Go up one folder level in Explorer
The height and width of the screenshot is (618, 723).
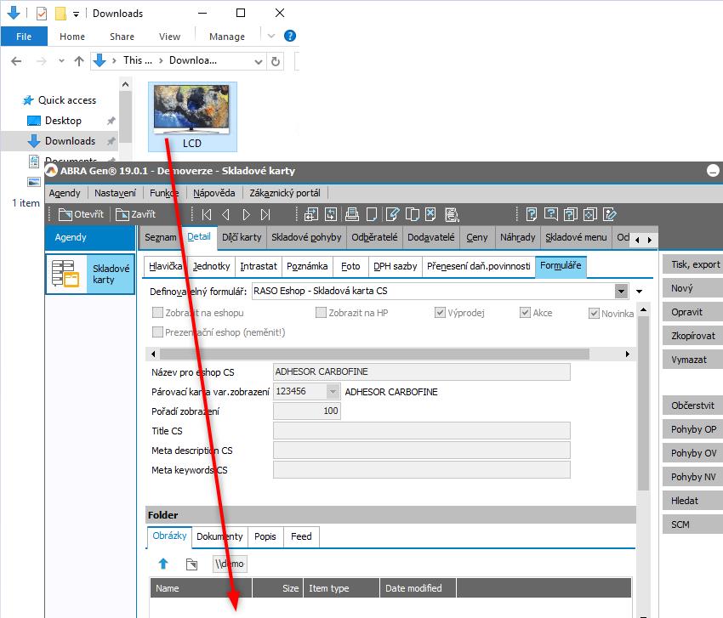point(79,61)
